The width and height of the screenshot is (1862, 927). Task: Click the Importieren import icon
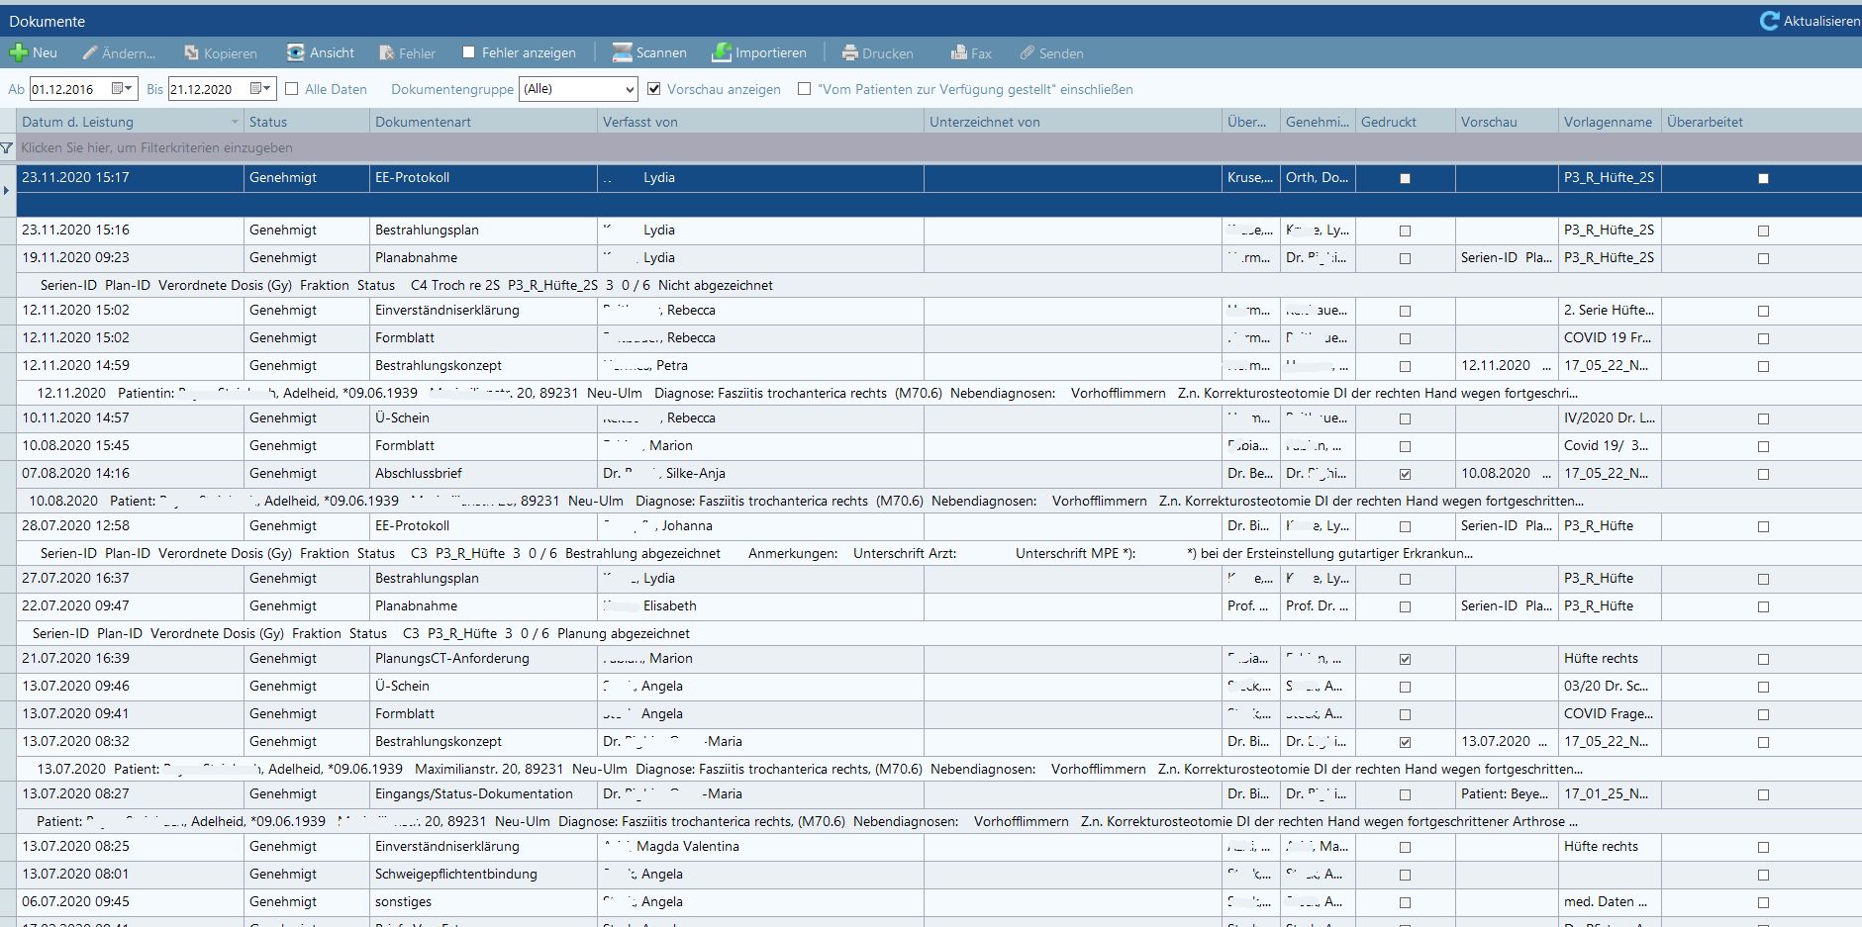[x=722, y=53]
